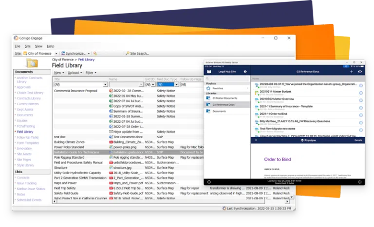This screenshot has width=374, height=227.
Task: Click the search field in Legal Hub sidebar
Action: click(x=227, y=79)
